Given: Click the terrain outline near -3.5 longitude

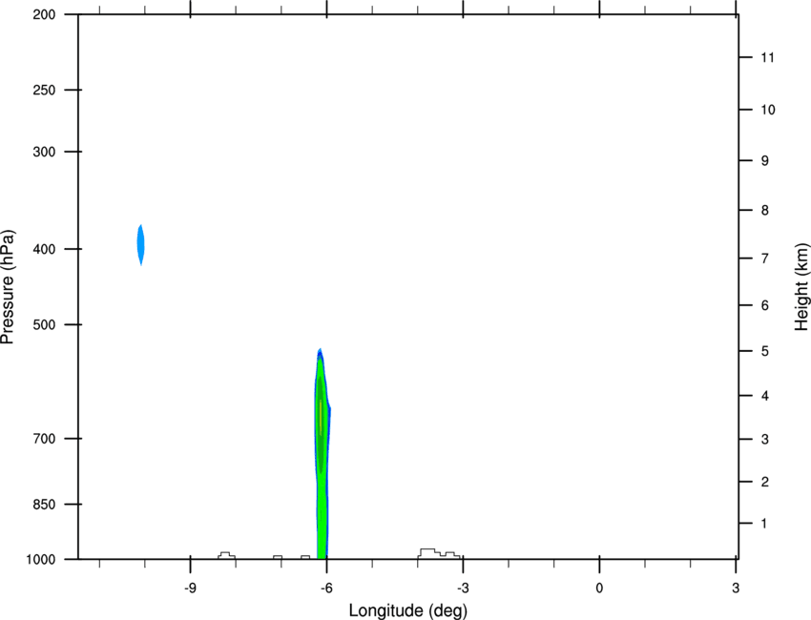Looking at the screenshot, I should [x=439, y=554].
